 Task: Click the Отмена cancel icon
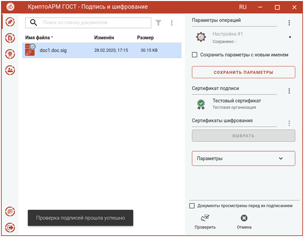tap(244, 218)
